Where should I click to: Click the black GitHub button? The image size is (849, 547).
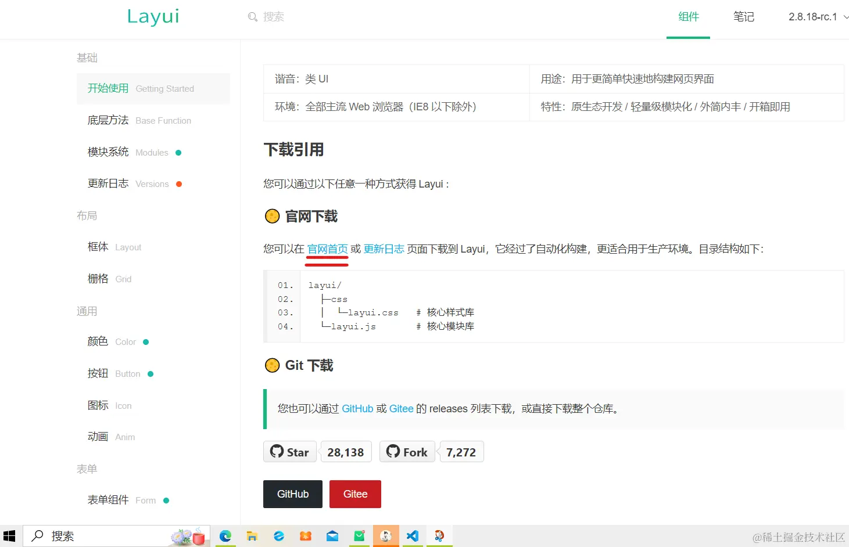[x=293, y=494]
